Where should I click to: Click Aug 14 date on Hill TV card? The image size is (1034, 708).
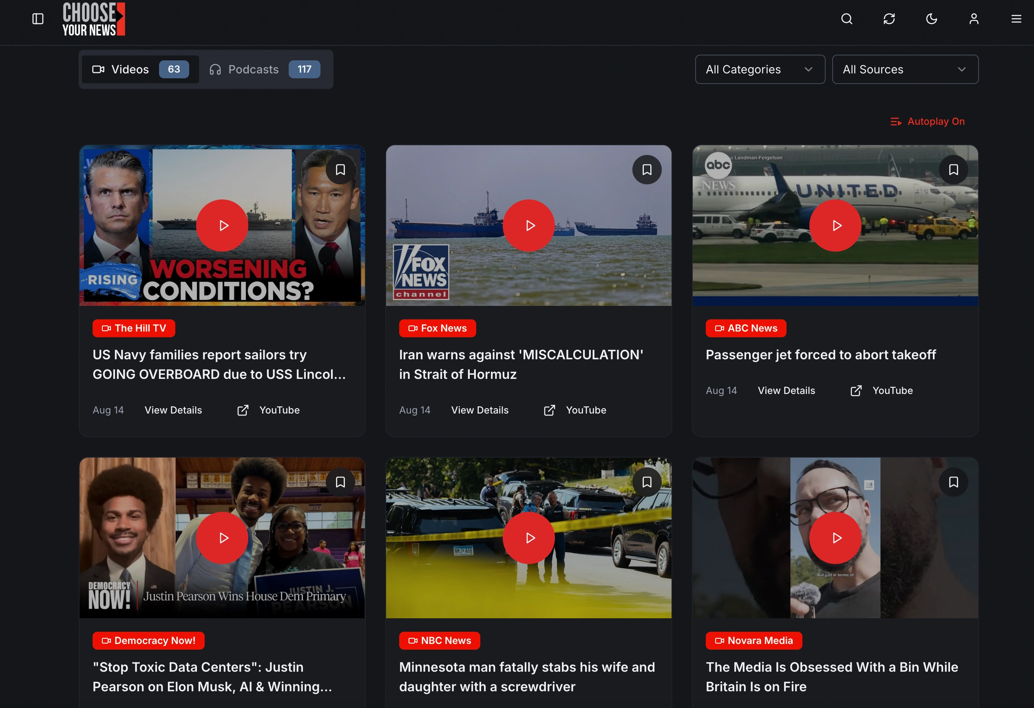tap(108, 410)
